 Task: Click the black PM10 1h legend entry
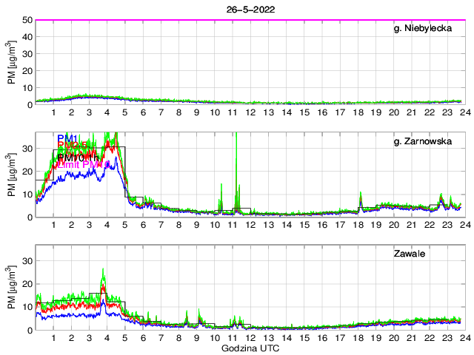[x=76, y=158]
